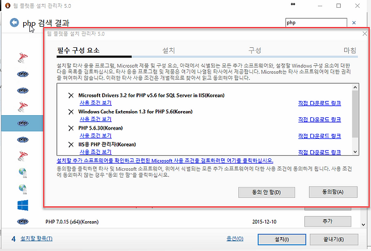The height and width of the screenshot is (251, 371).
Task: Open 직접 다운로드 링크 for IIS용 PHP 관리자
Action: tap(319, 152)
